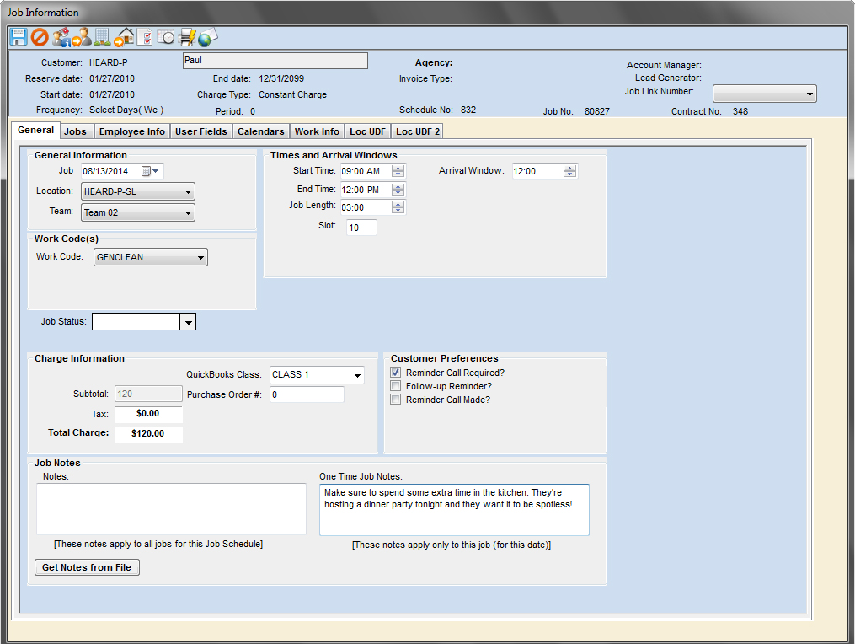Click the End Time 12:00 PM field
The height and width of the screenshot is (644, 855).
tap(366, 190)
